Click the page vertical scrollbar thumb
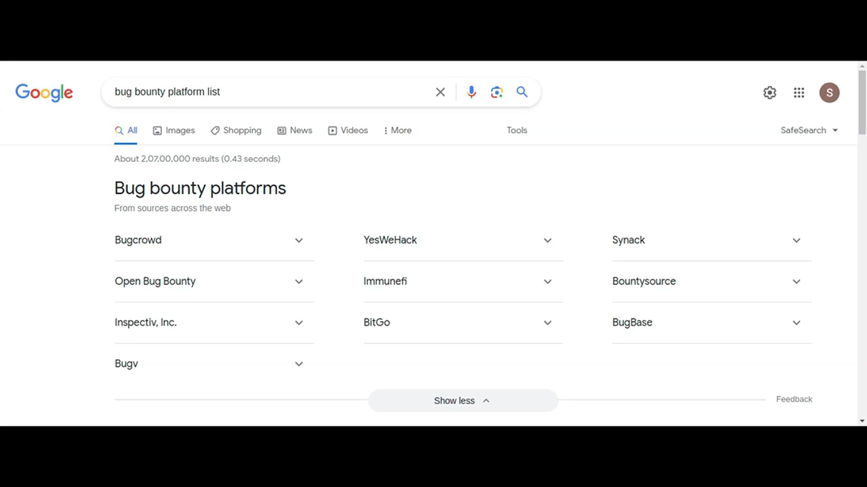The height and width of the screenshot is (487, 867). [862, 101]
